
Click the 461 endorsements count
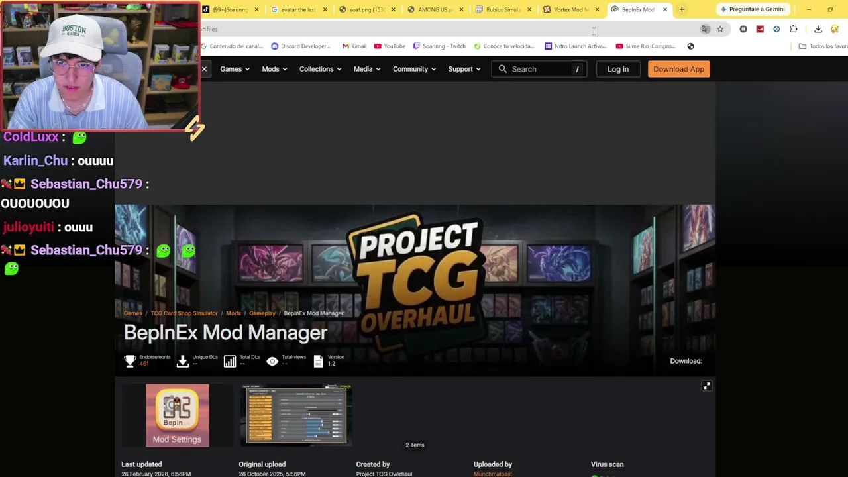coord(144,364)
